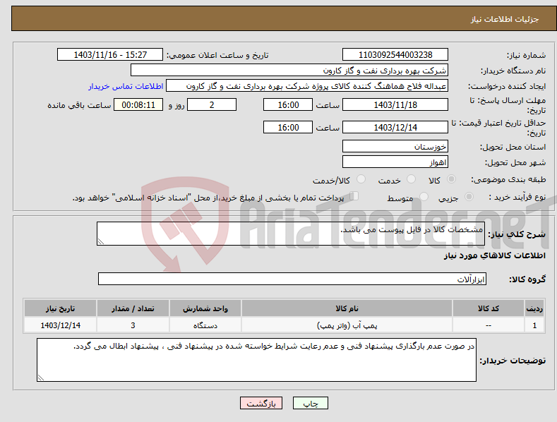Click the announcement date field 1403/11/16 - 15:27
This screenshot has height=422, width=557.
[x=110, y=55]
